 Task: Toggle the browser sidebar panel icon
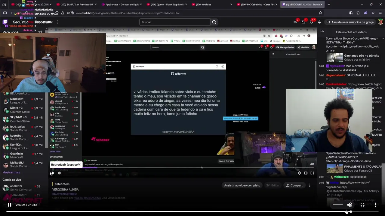(5, 13)
